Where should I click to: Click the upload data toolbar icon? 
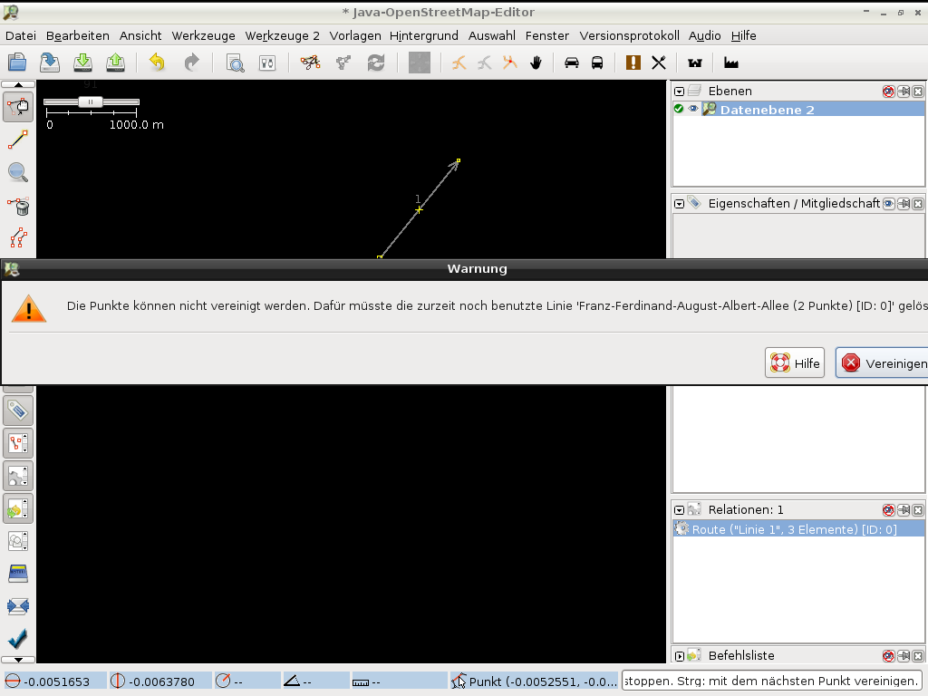(115, 63)
